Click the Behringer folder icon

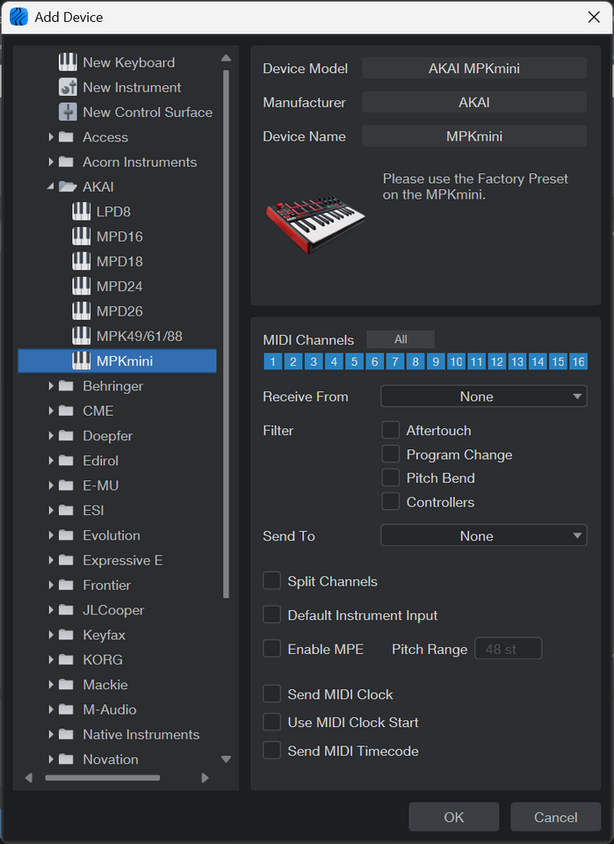(66, 386)
